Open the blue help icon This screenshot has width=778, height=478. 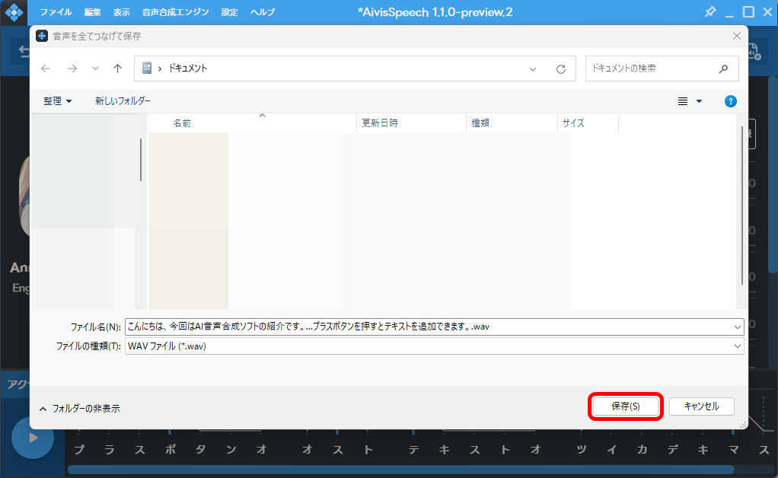click(x=730, y=101)
